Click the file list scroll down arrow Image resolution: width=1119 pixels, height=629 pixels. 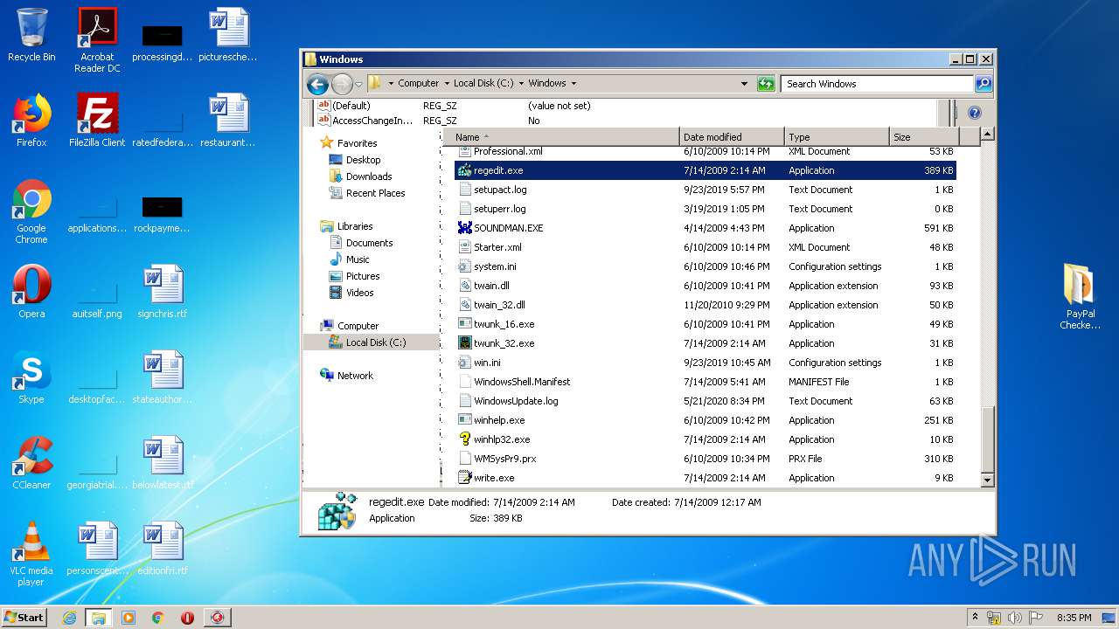988,480
